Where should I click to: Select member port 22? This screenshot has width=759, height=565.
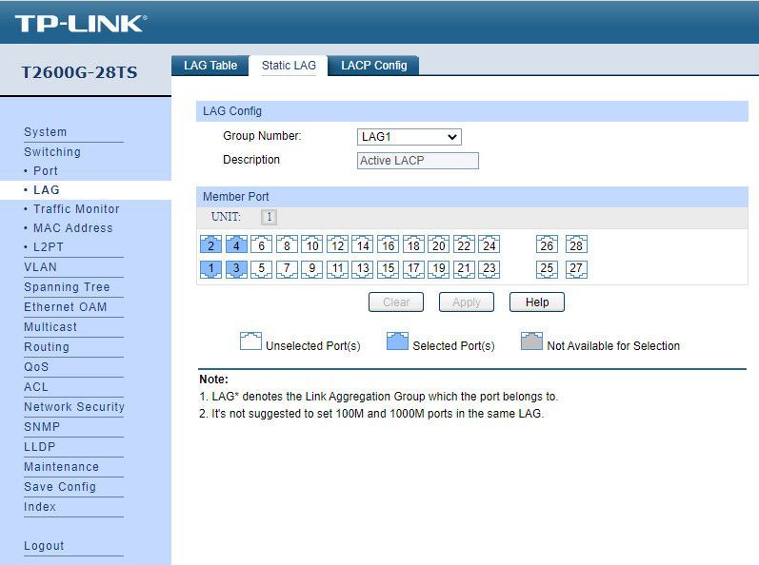coord(464,244)
